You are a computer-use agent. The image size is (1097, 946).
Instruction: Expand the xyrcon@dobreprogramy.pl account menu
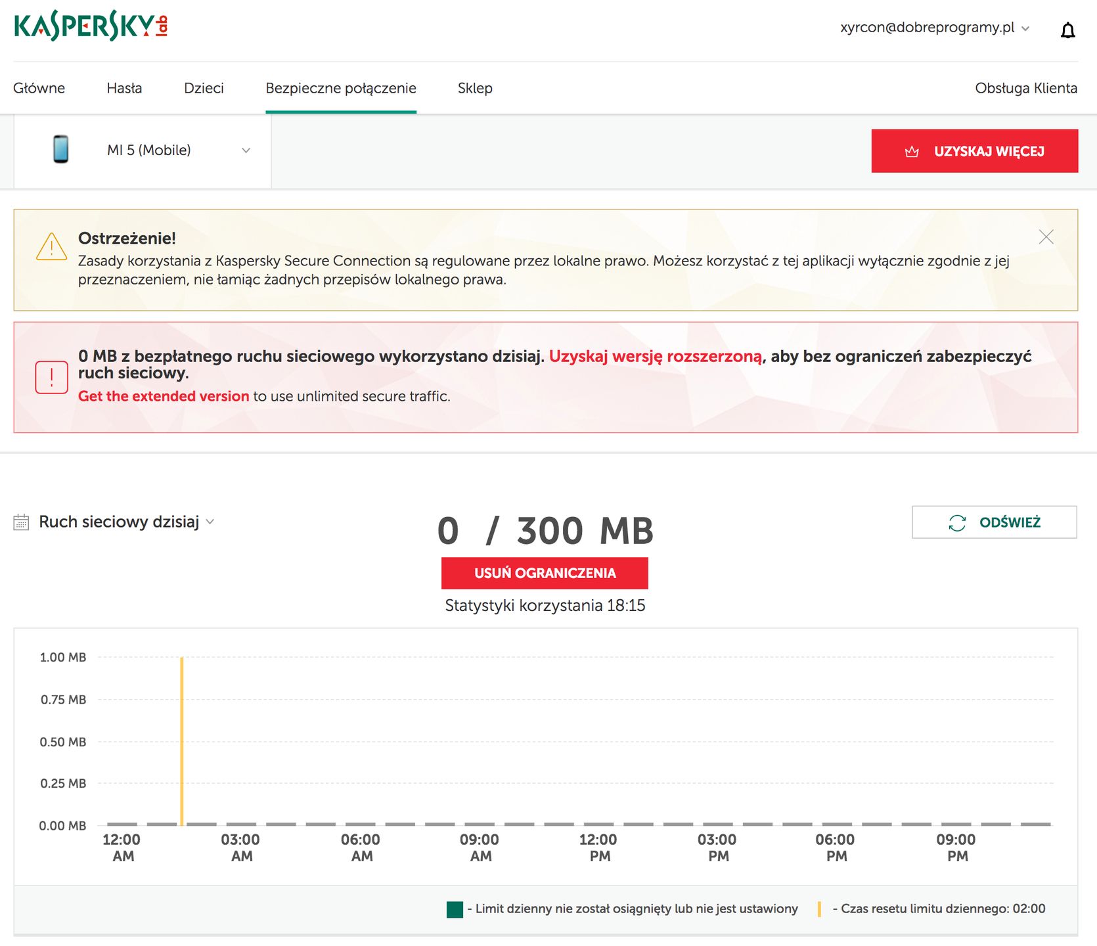[x=934, y=28]
